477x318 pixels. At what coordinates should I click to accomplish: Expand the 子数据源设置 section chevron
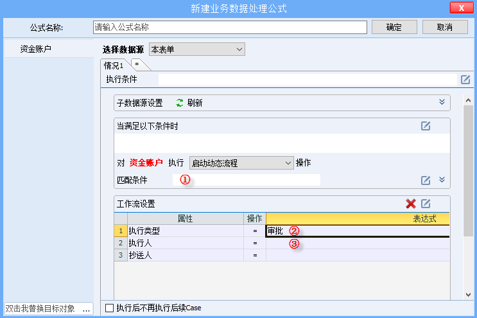point(442,102)
